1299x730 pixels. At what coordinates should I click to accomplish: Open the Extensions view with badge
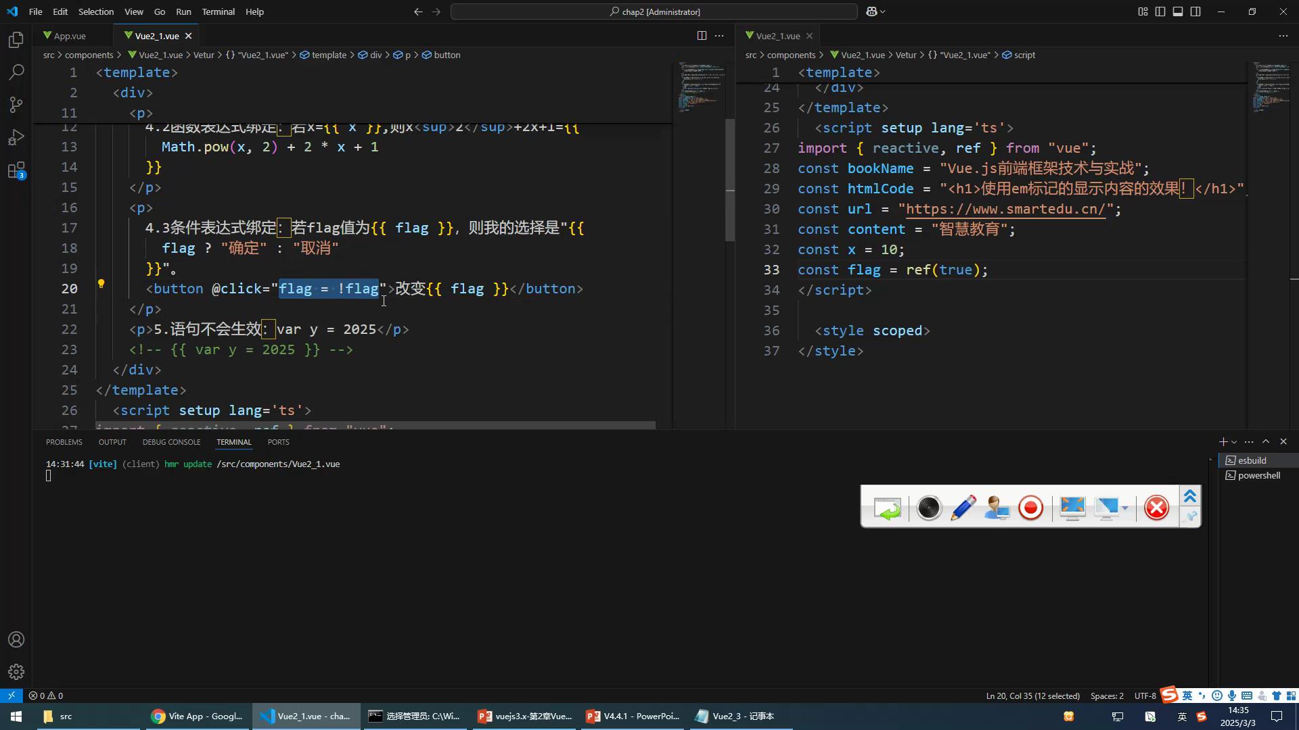[16, 170]
